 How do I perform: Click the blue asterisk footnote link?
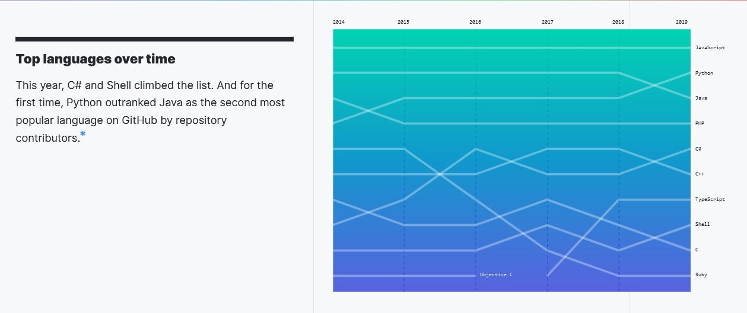click(83, 135)
